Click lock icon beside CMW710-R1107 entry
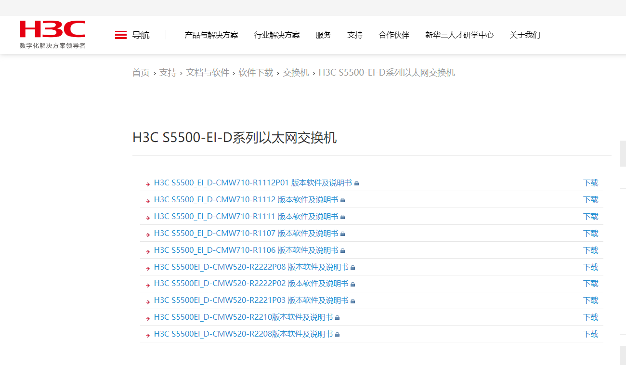Viewport: 626px width, 365px height. click(343, 234)
